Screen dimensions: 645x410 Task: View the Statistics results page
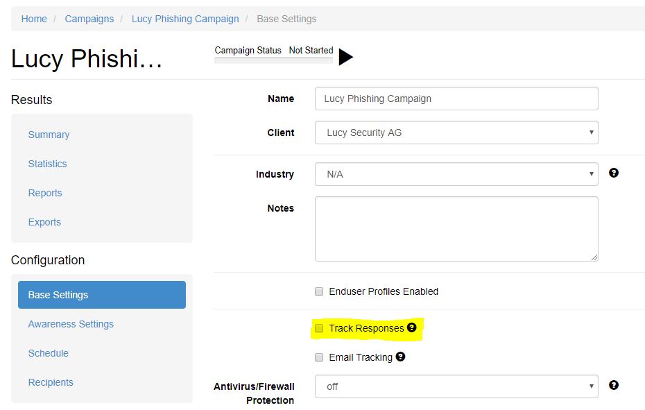pyautogui.click(x=47, y=164)
